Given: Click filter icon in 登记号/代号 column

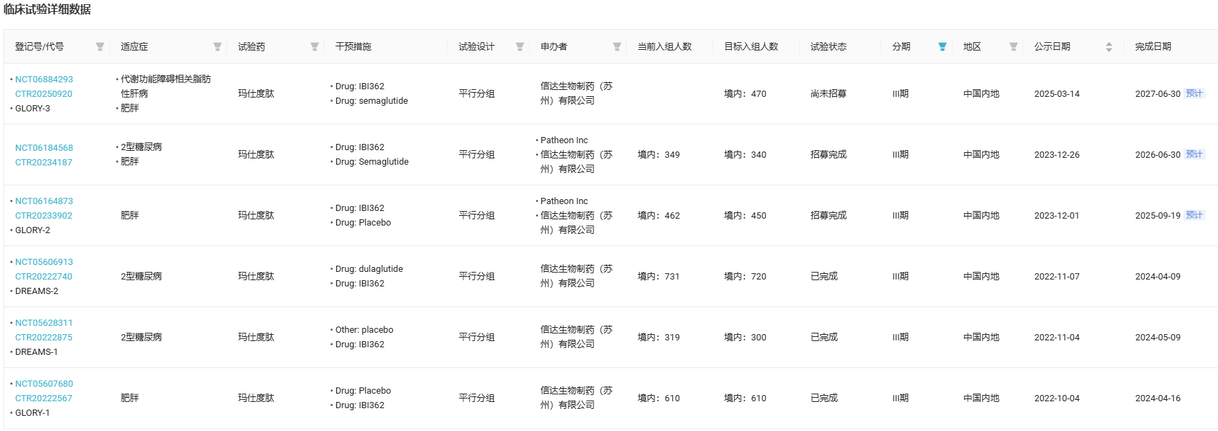Looking at the screenshot, I should click(100, 46).
